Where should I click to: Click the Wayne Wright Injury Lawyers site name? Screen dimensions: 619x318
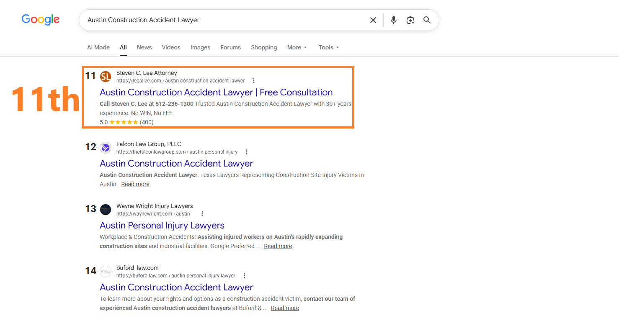click(155, 206)
